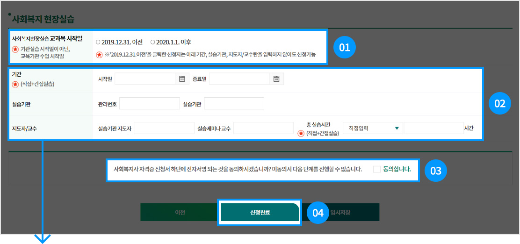Expand the 직접입력 dropdown for total hours
The width and height of the screenshot is (520, 244).
(372, 128)
